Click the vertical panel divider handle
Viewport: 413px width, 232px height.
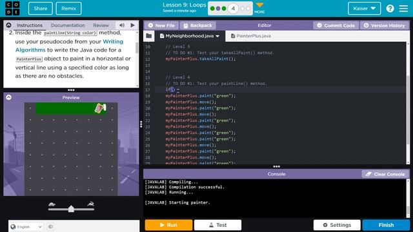141,124
